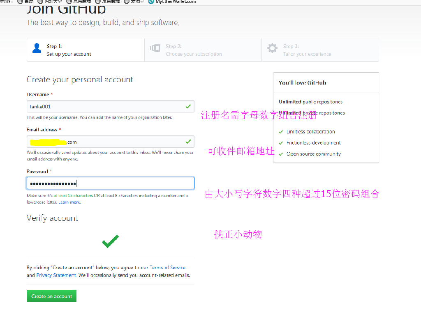
Task: Click the 'Create your personal account' heading
Action: 80,80
